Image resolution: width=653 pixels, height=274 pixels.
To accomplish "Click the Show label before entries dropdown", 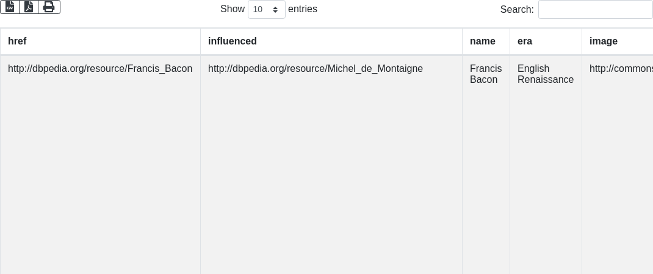I will pos(232,9).
